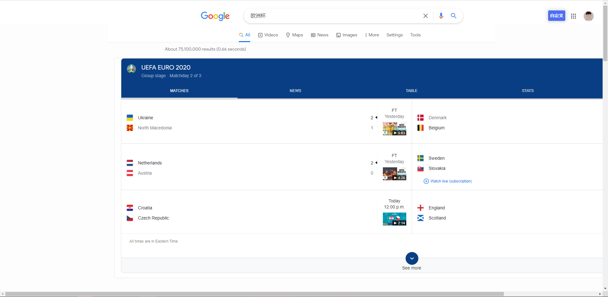Switch to the Images search tab

point(346,35)
